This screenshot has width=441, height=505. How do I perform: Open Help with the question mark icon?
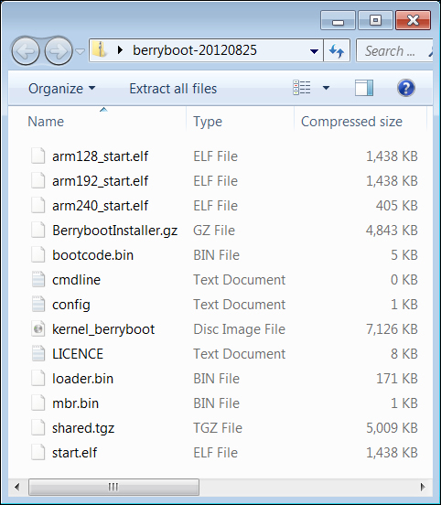[x=405, y=88]
